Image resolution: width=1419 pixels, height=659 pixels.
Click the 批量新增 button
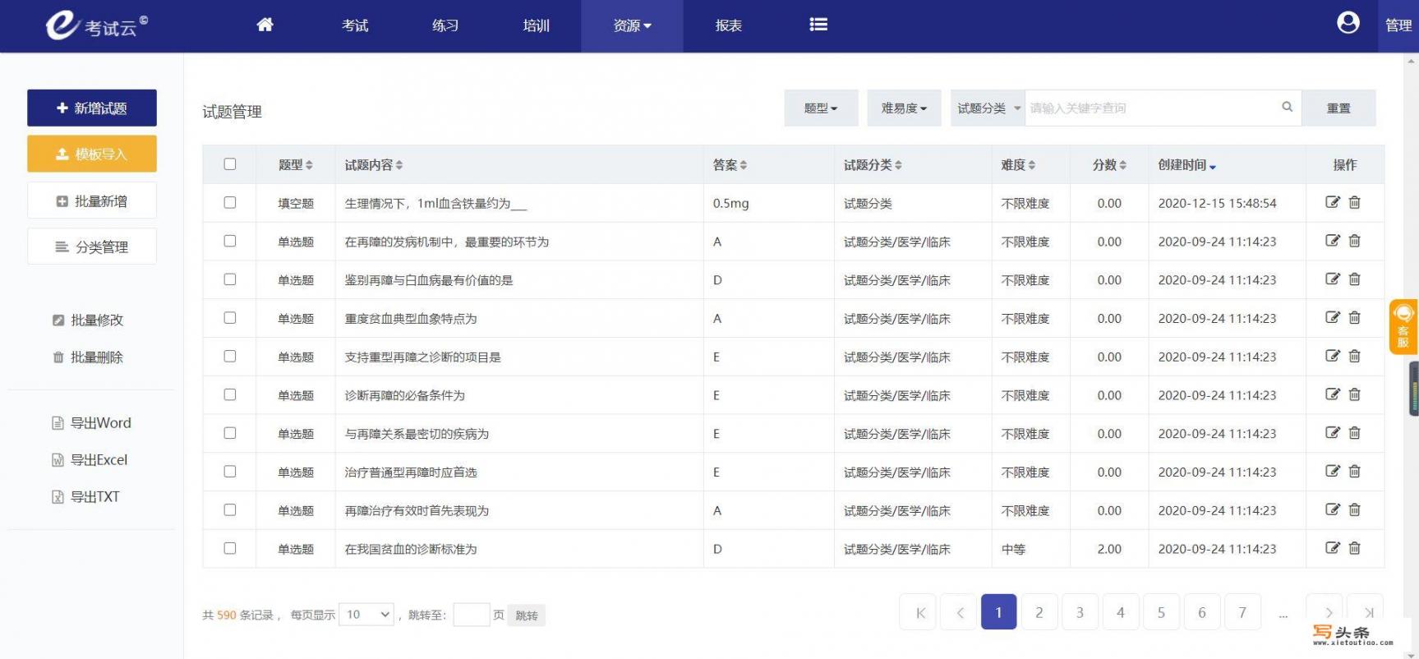92,201
